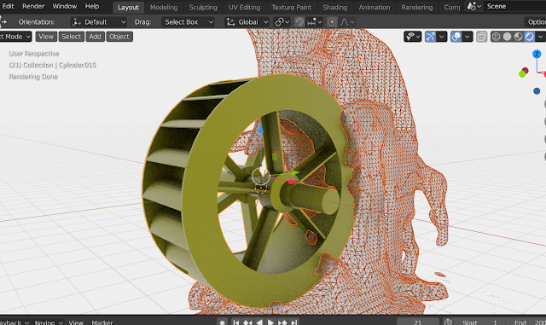Screen dimensions: 546x325
Task: Open the Add menu
Action: pos(95,37)
